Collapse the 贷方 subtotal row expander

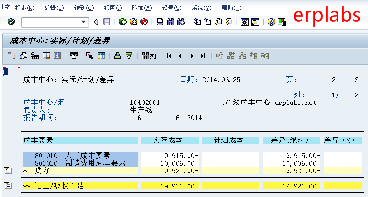pos(8,170)
